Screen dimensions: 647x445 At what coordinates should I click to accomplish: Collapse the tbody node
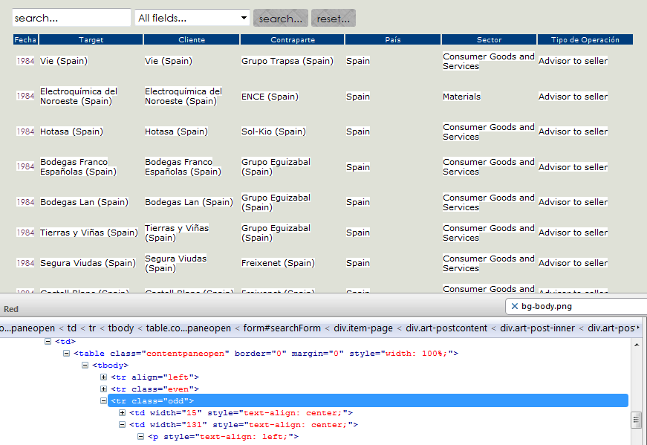(x=85, y=366)
